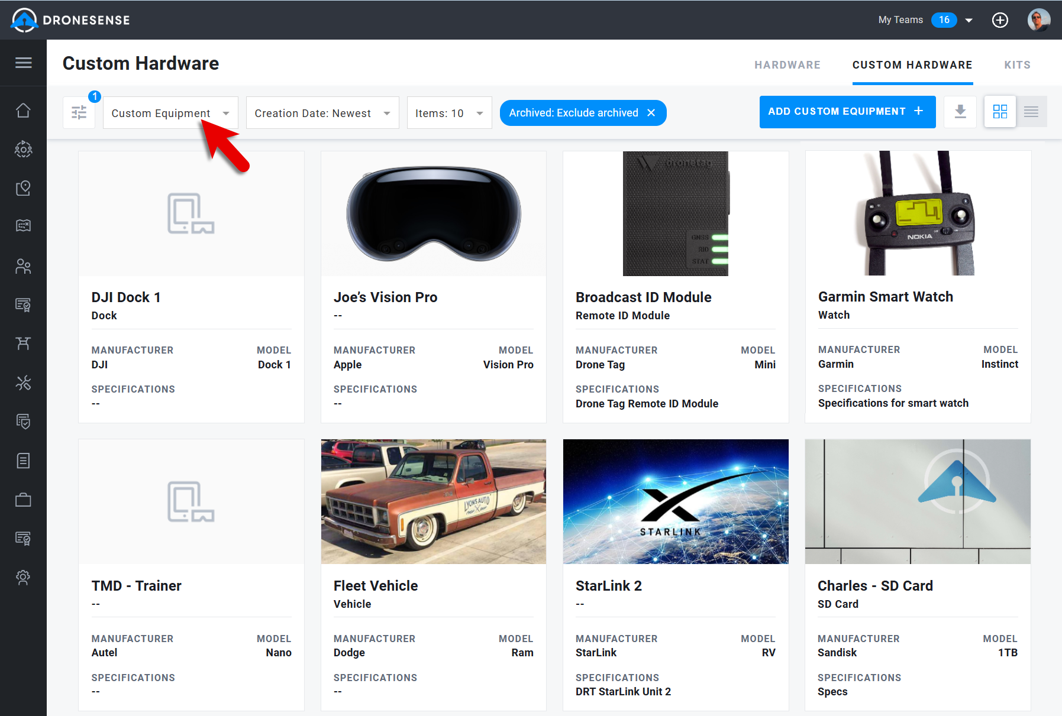Image resolution: width=1062 pixels, height=716 pixels.
Task: Click the 'Remote ID Module' type label
Action: coord(622,316)
